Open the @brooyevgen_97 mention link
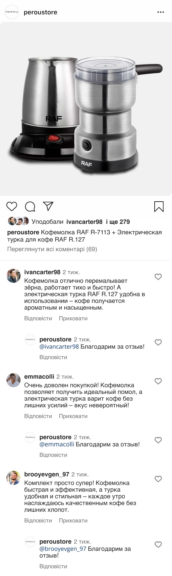The height and width of the screenshot is (576, 172). coord(63,549)
